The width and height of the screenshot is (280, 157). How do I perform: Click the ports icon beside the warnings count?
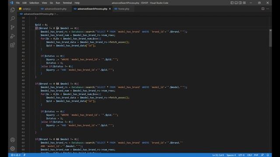click(x=24, y=155)
